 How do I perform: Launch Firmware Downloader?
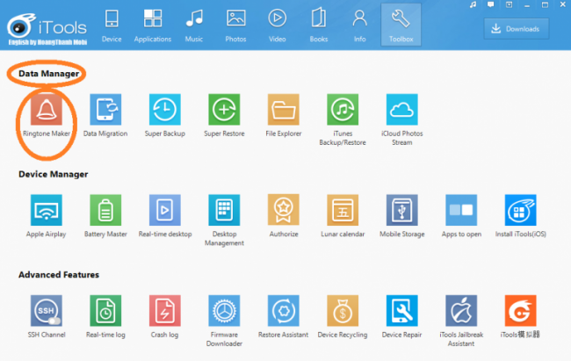click(224, 310)
